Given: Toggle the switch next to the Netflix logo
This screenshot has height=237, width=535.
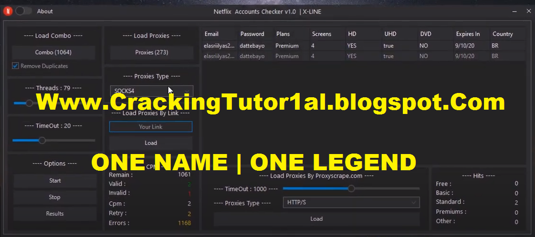Looking at the screenshot, I should click(x=23, y=11).
